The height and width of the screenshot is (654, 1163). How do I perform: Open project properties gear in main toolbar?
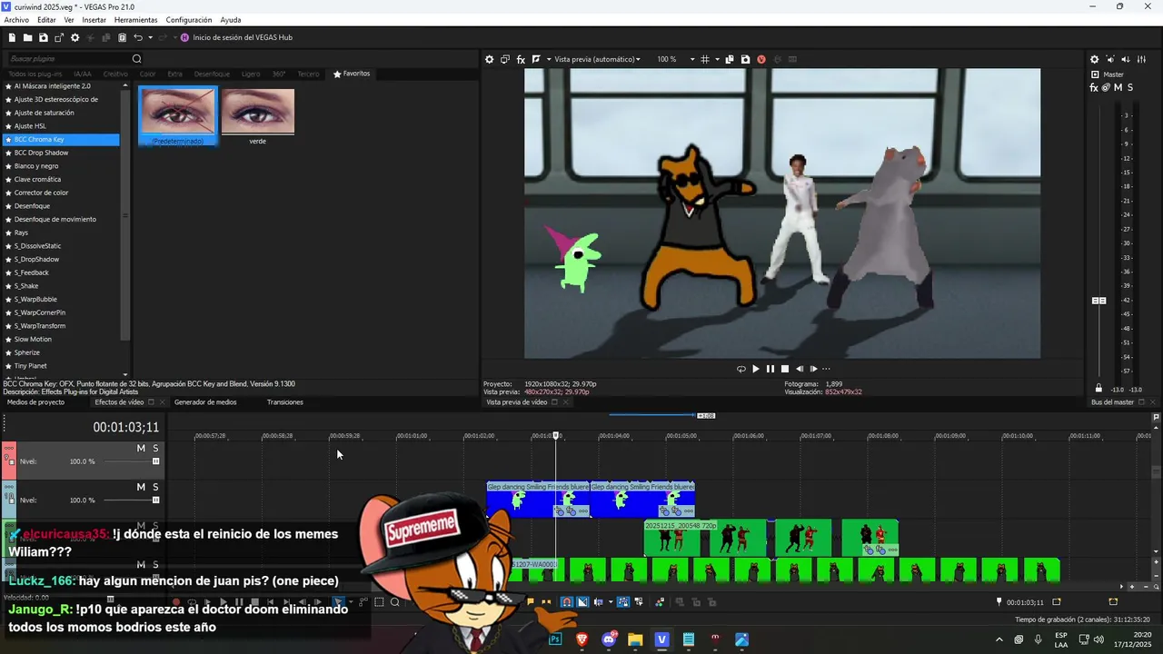[75, 37]
